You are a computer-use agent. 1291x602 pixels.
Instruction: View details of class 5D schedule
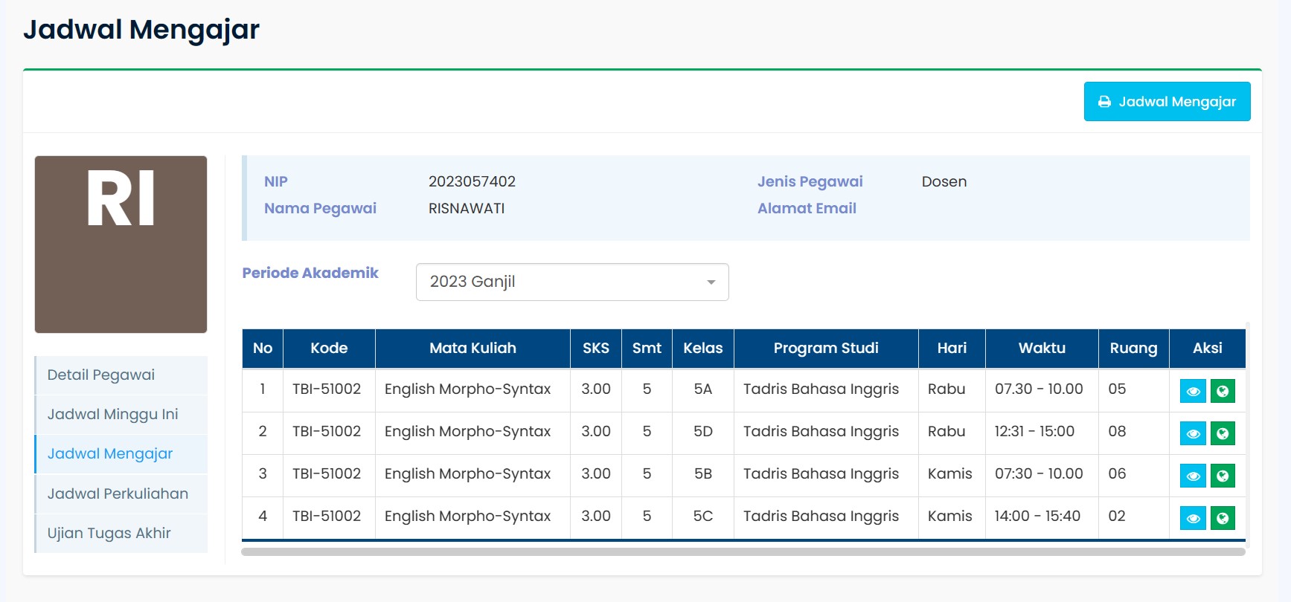(x=1193, y=433)
